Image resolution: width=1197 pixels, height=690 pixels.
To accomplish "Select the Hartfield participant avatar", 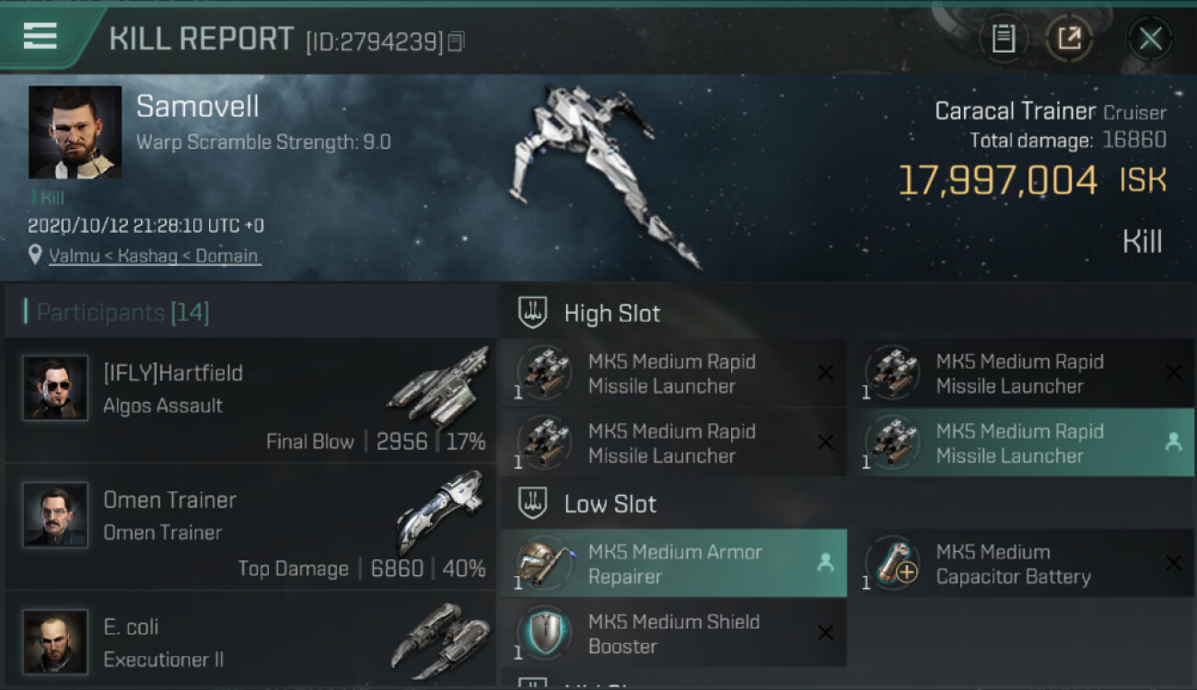I will 55,388.
